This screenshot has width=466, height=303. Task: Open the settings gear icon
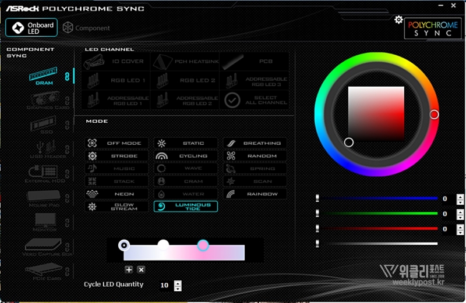point(398,20)
